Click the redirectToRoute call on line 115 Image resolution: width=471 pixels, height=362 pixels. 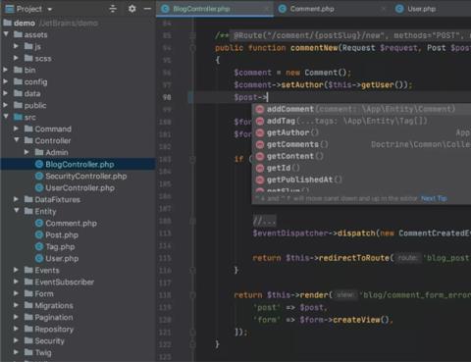coord(354,258)
